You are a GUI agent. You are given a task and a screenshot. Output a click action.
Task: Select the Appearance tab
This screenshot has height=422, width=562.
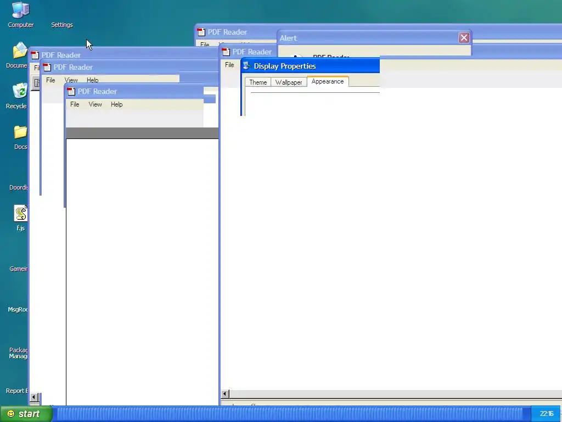click(328, 81)
